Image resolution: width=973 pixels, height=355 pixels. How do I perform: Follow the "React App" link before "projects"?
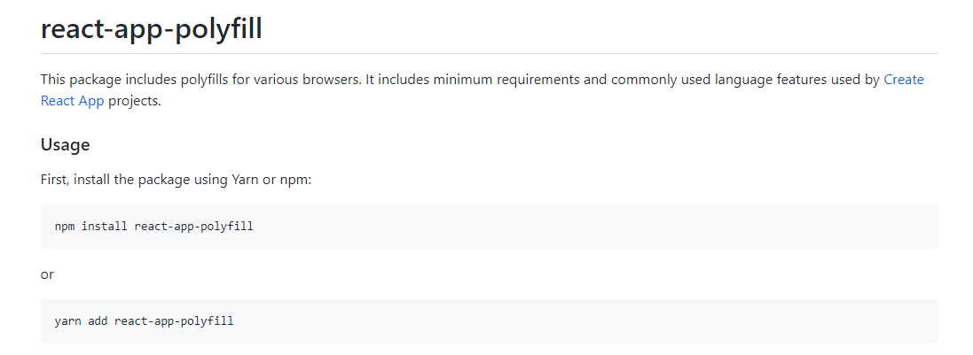[72, 101]
